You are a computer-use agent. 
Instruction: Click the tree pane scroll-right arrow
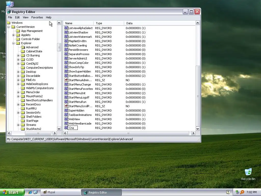55,133
